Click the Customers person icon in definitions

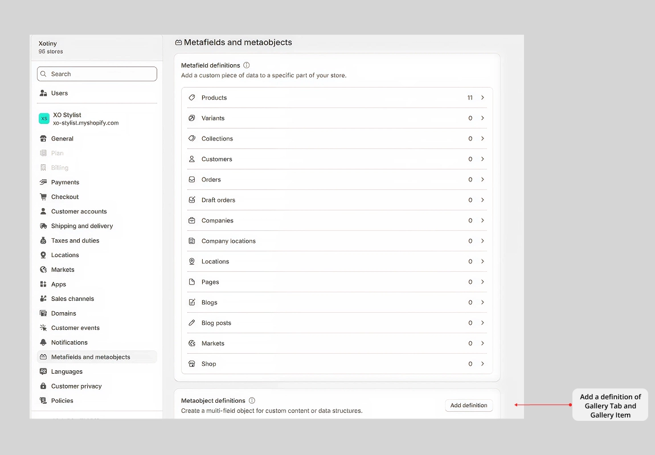192,159
